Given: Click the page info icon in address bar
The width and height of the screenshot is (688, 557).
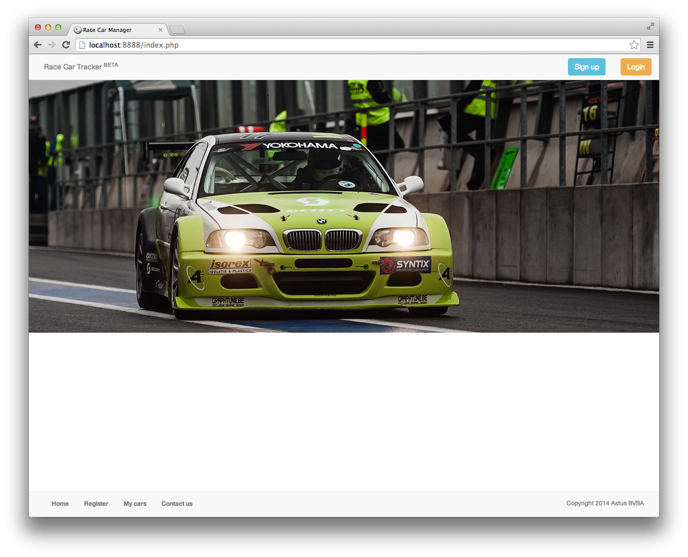Looking at the screenshot, I should pyautogui.click(x=83, y=45).
